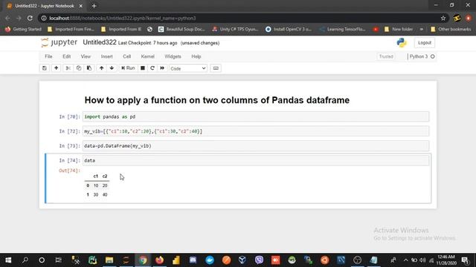This screenshot has height=267, width=476.
Task: Open Other bookmarks folder
Action: (x=451, y=30)
